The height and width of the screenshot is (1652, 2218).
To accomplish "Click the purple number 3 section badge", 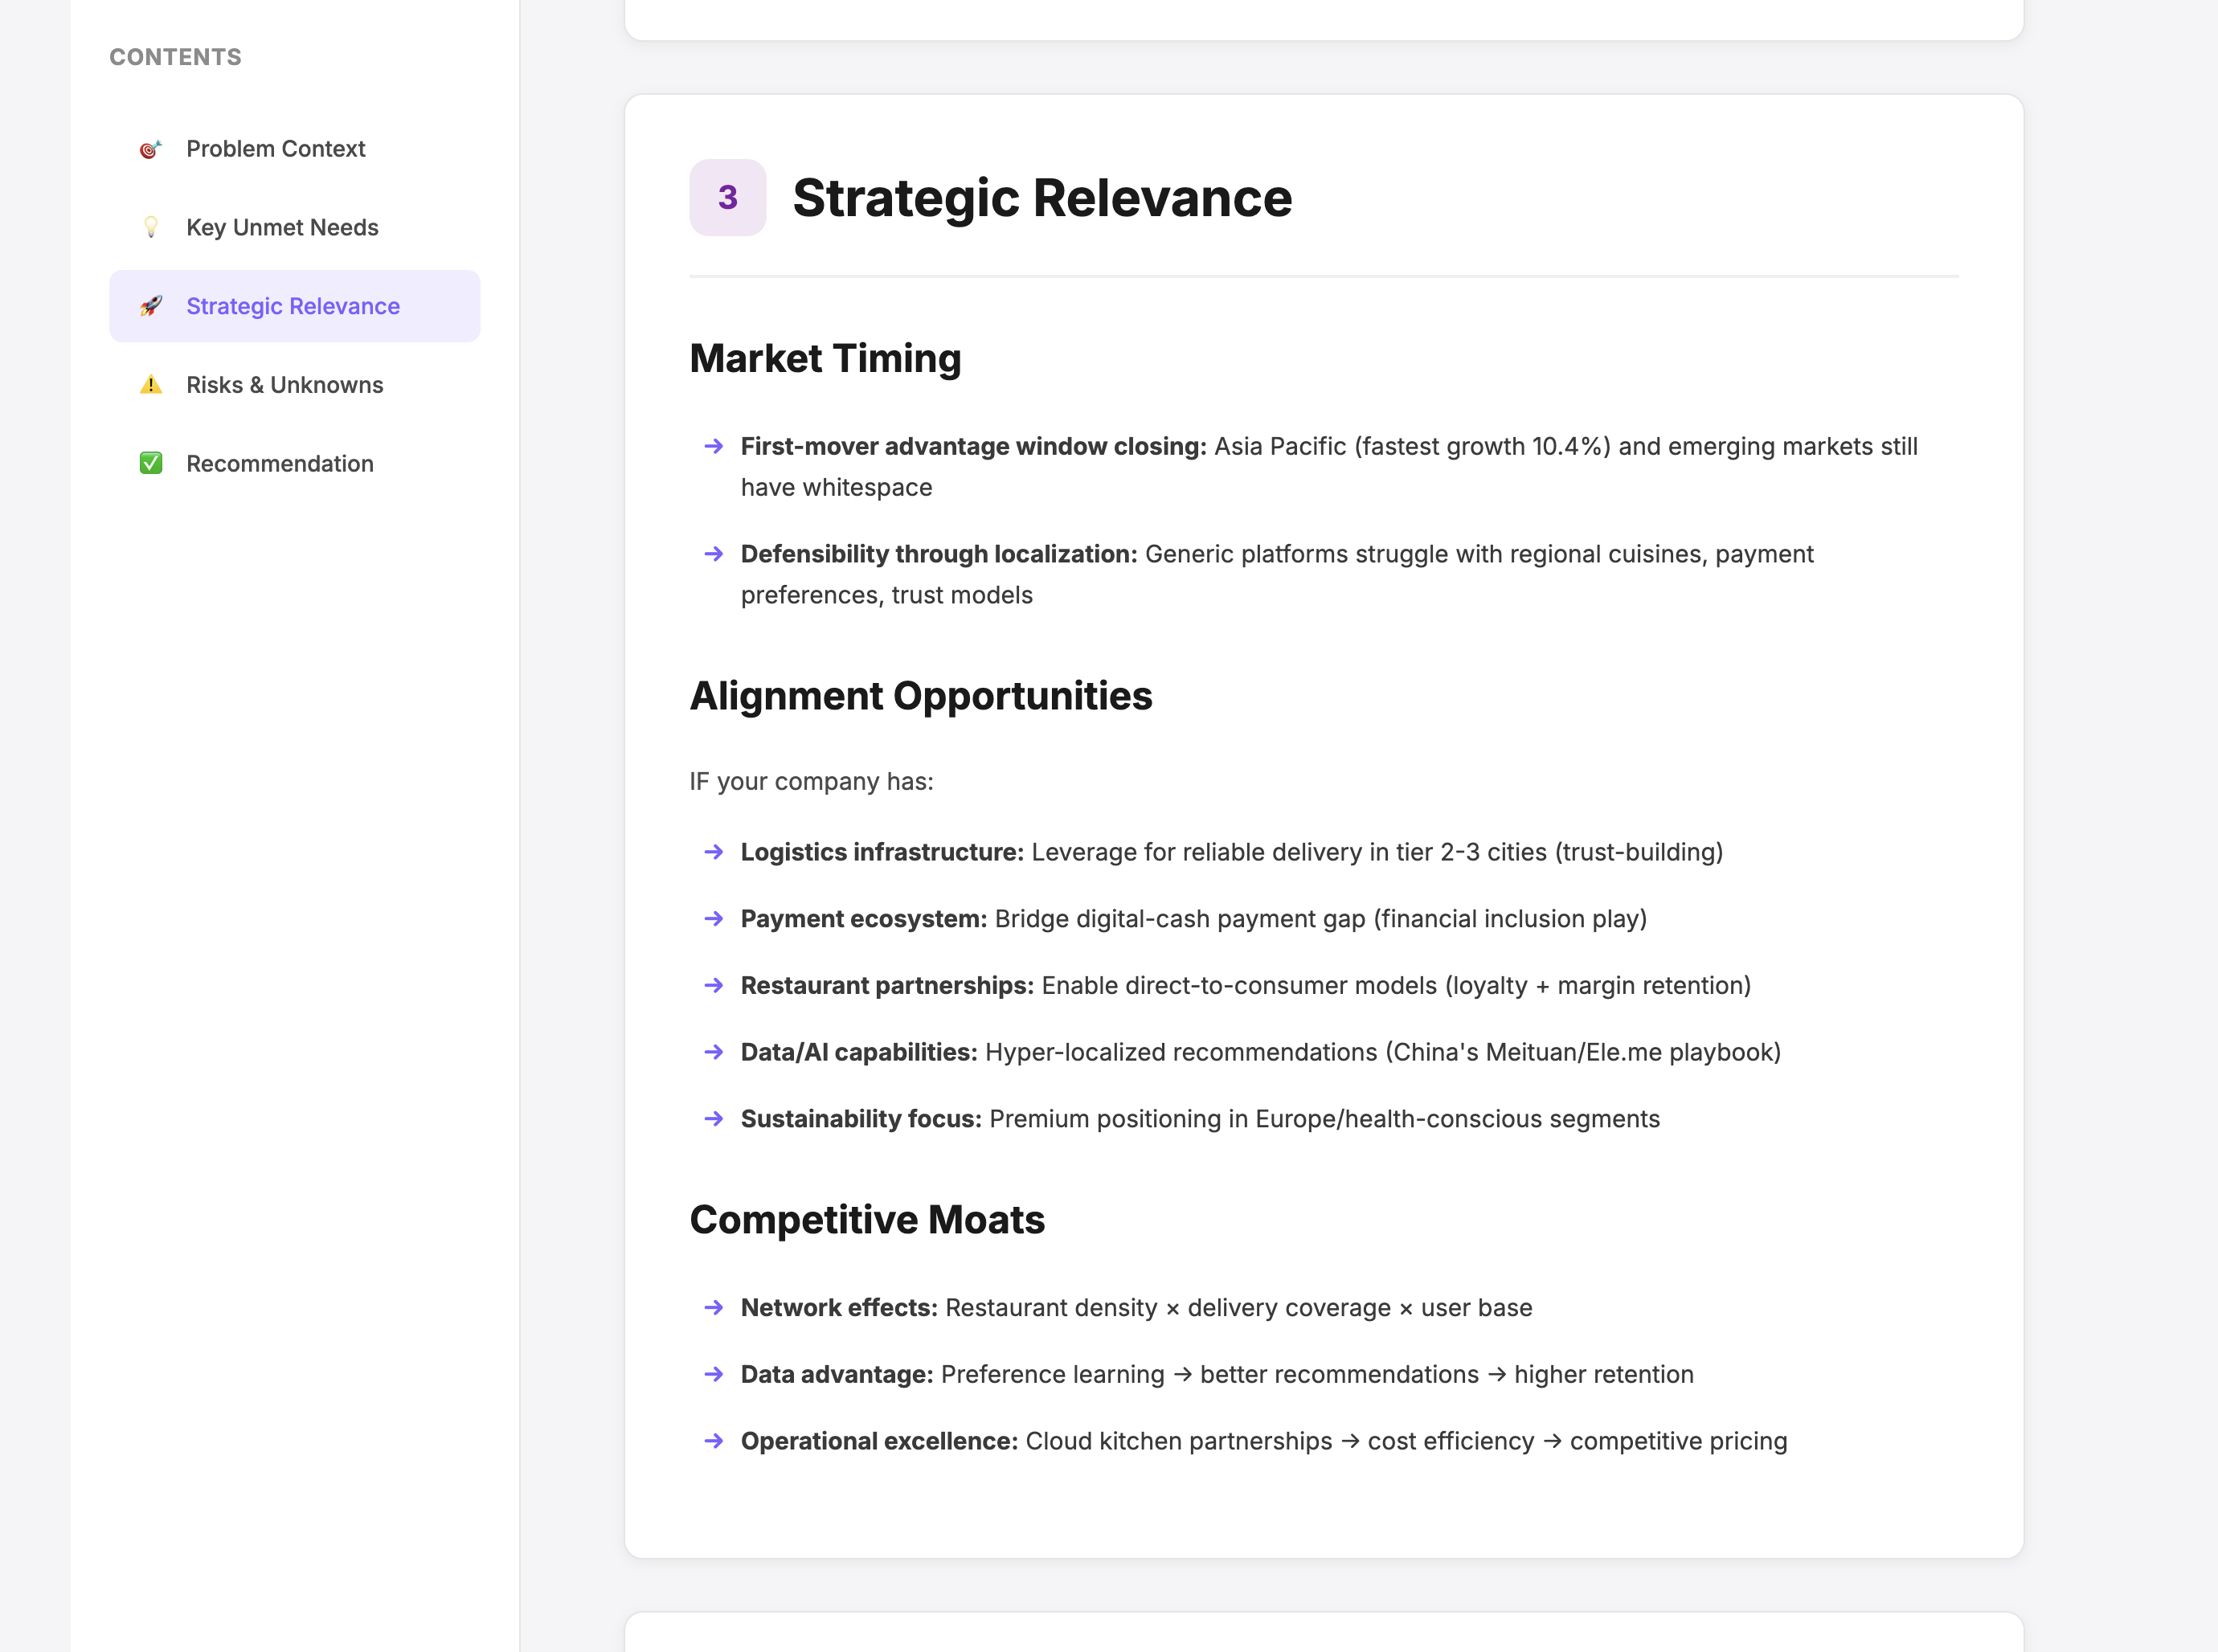I will click(727, 197).
